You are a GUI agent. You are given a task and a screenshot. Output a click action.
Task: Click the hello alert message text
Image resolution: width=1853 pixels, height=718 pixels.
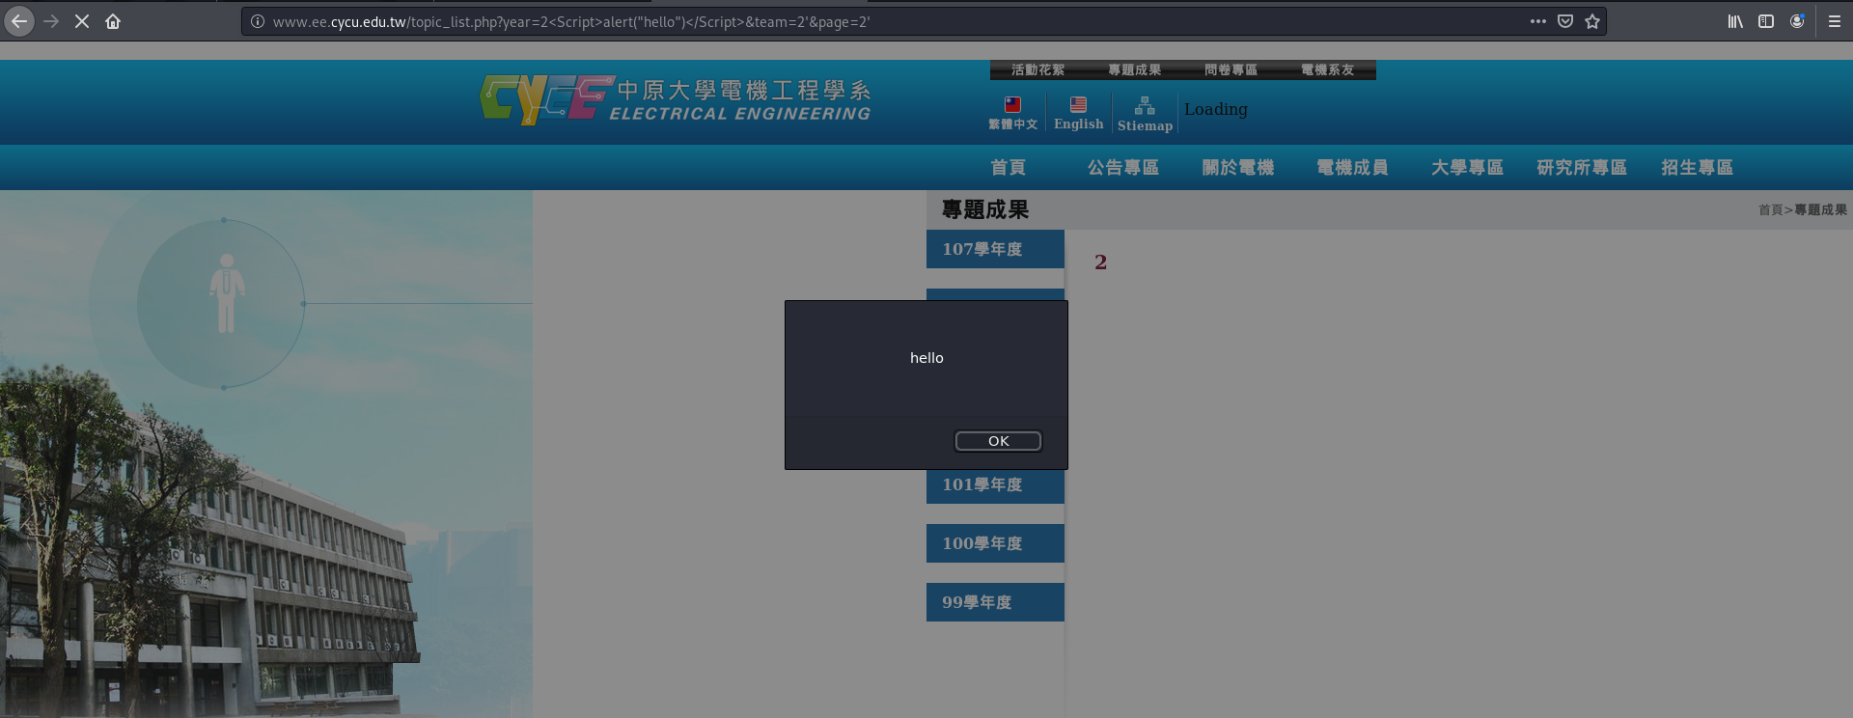(926, 358)
